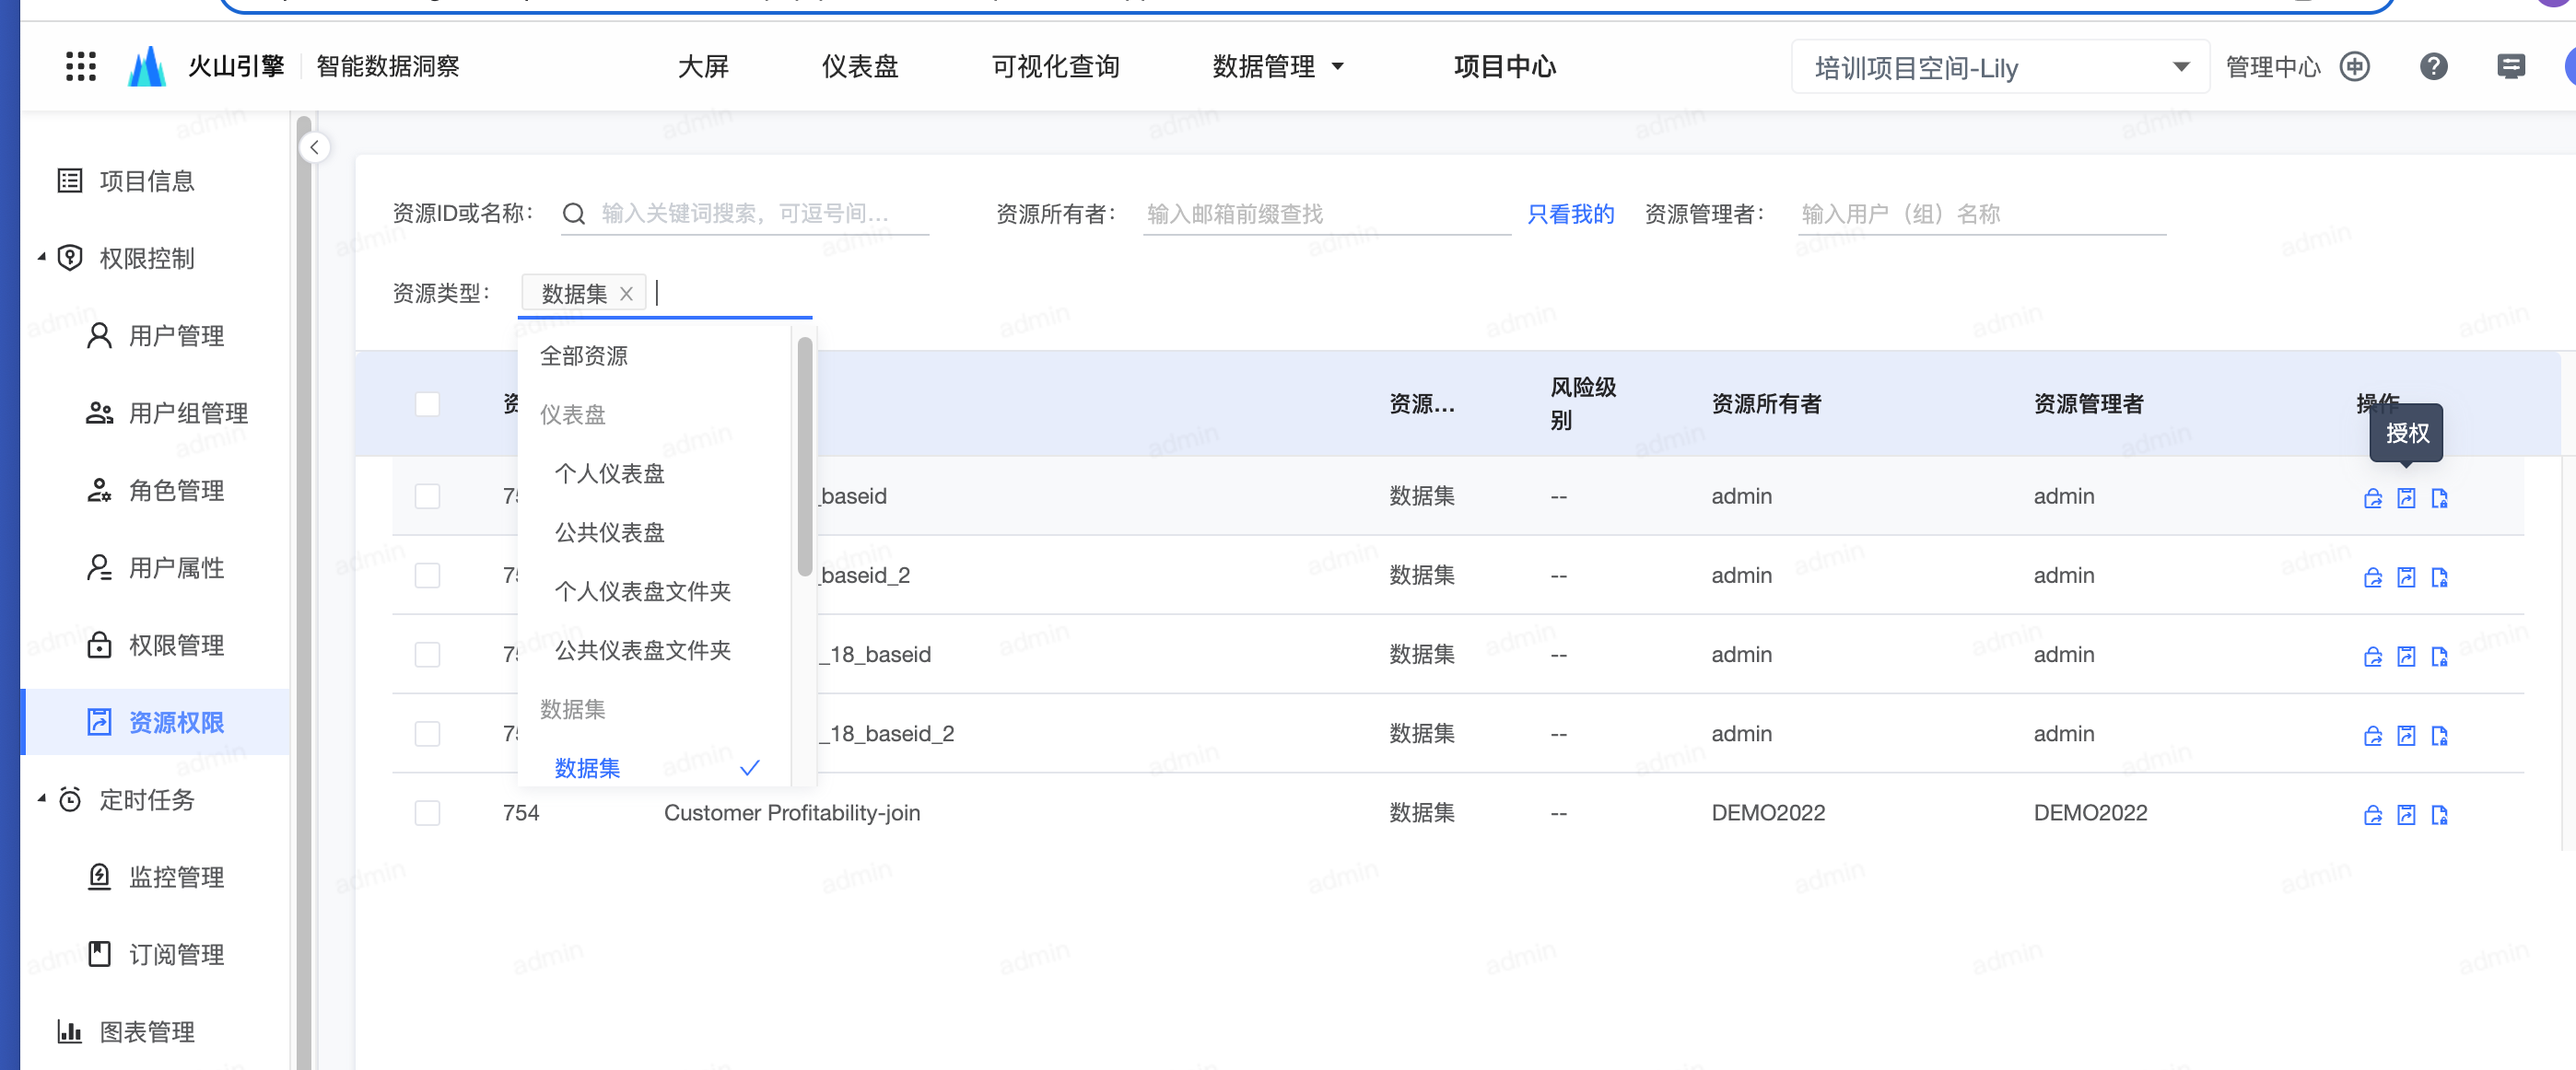Check the Customer Profitability-join row checkbox
The height and width of the screenshot is (1070, 2576).
(427, 813)
